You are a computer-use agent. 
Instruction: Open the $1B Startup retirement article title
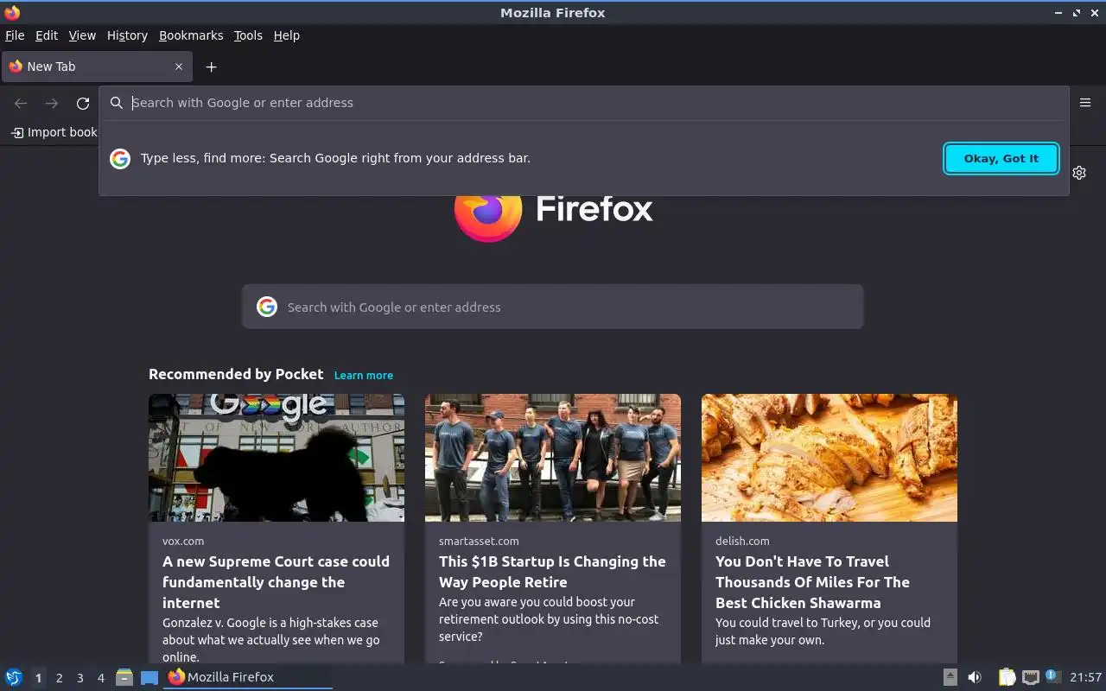[552, 572]
